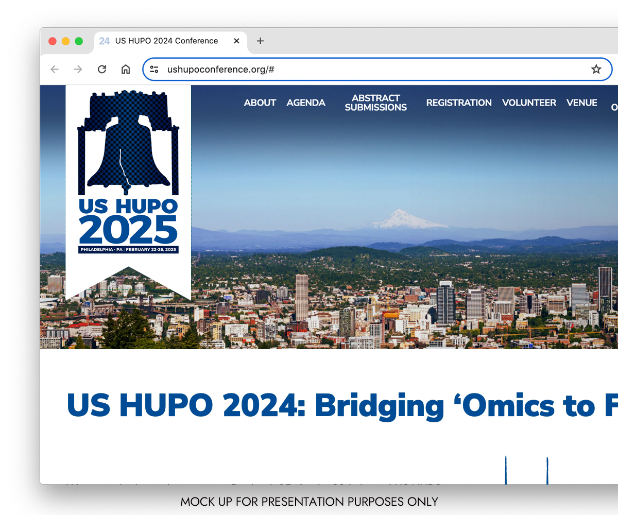Open a new browser tab
618x515 pixels.
click(x=260, y=41)
